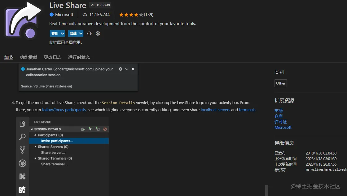Switch to the 更改日志 tab
Image resolution: width=347 pixels, height=196 pixels.
pos(53,58)
